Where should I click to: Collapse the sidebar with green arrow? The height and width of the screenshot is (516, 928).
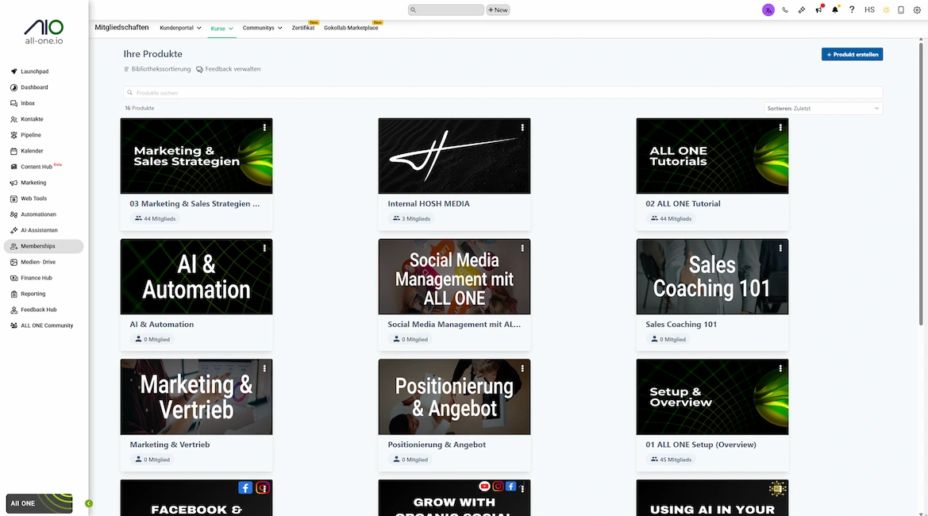(x=89, y=503)
